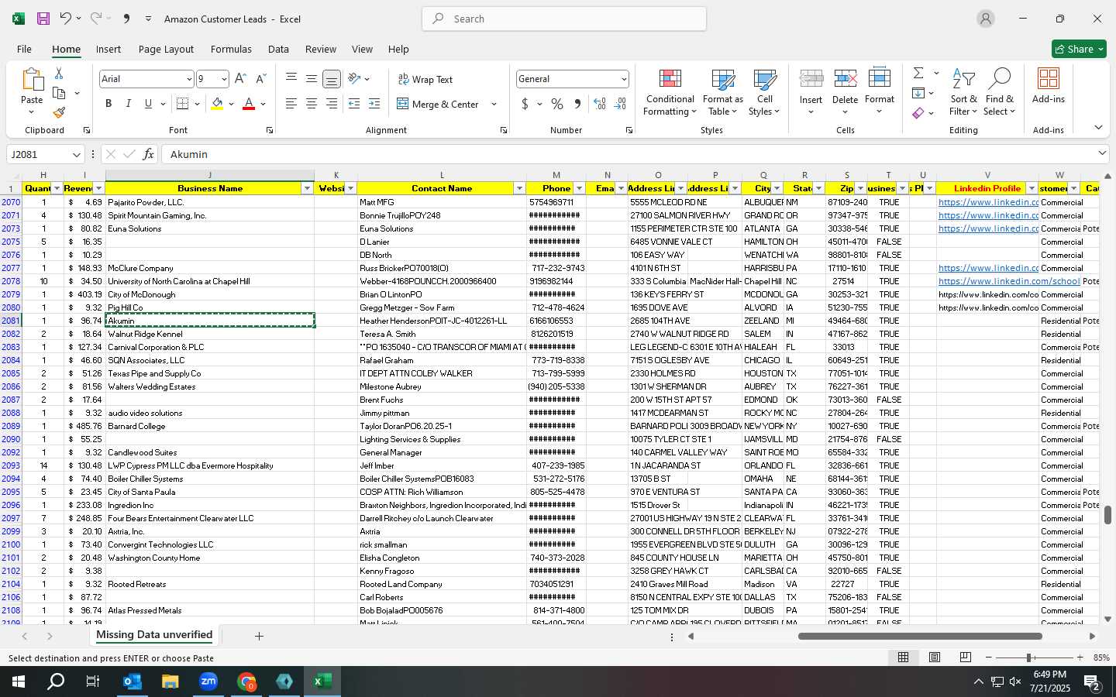
Task: Open Chrome from the taskbar
Action: tap(246, 682)
